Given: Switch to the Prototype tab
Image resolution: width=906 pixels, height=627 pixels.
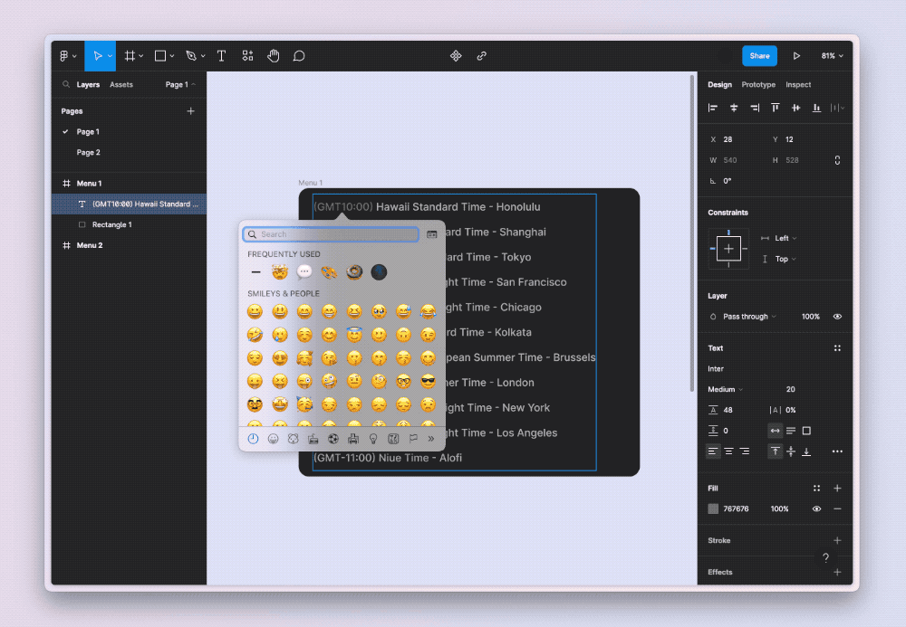Looking at the screenshot, I should pos(758,84).
